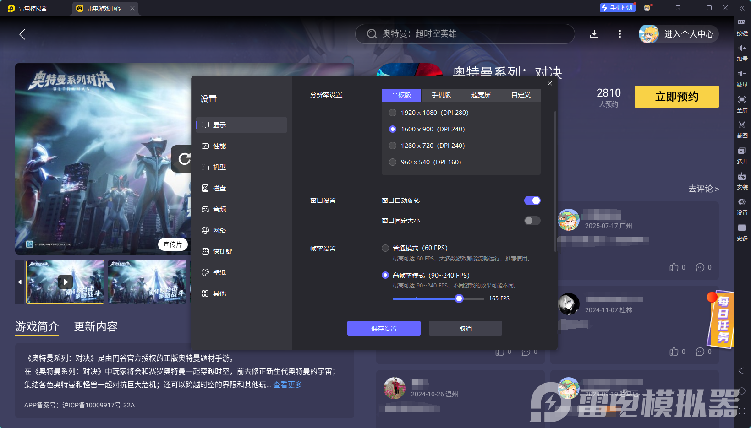
Task: Select the 1920 x 1080 resolution option
Action: (x=428, y=113)
